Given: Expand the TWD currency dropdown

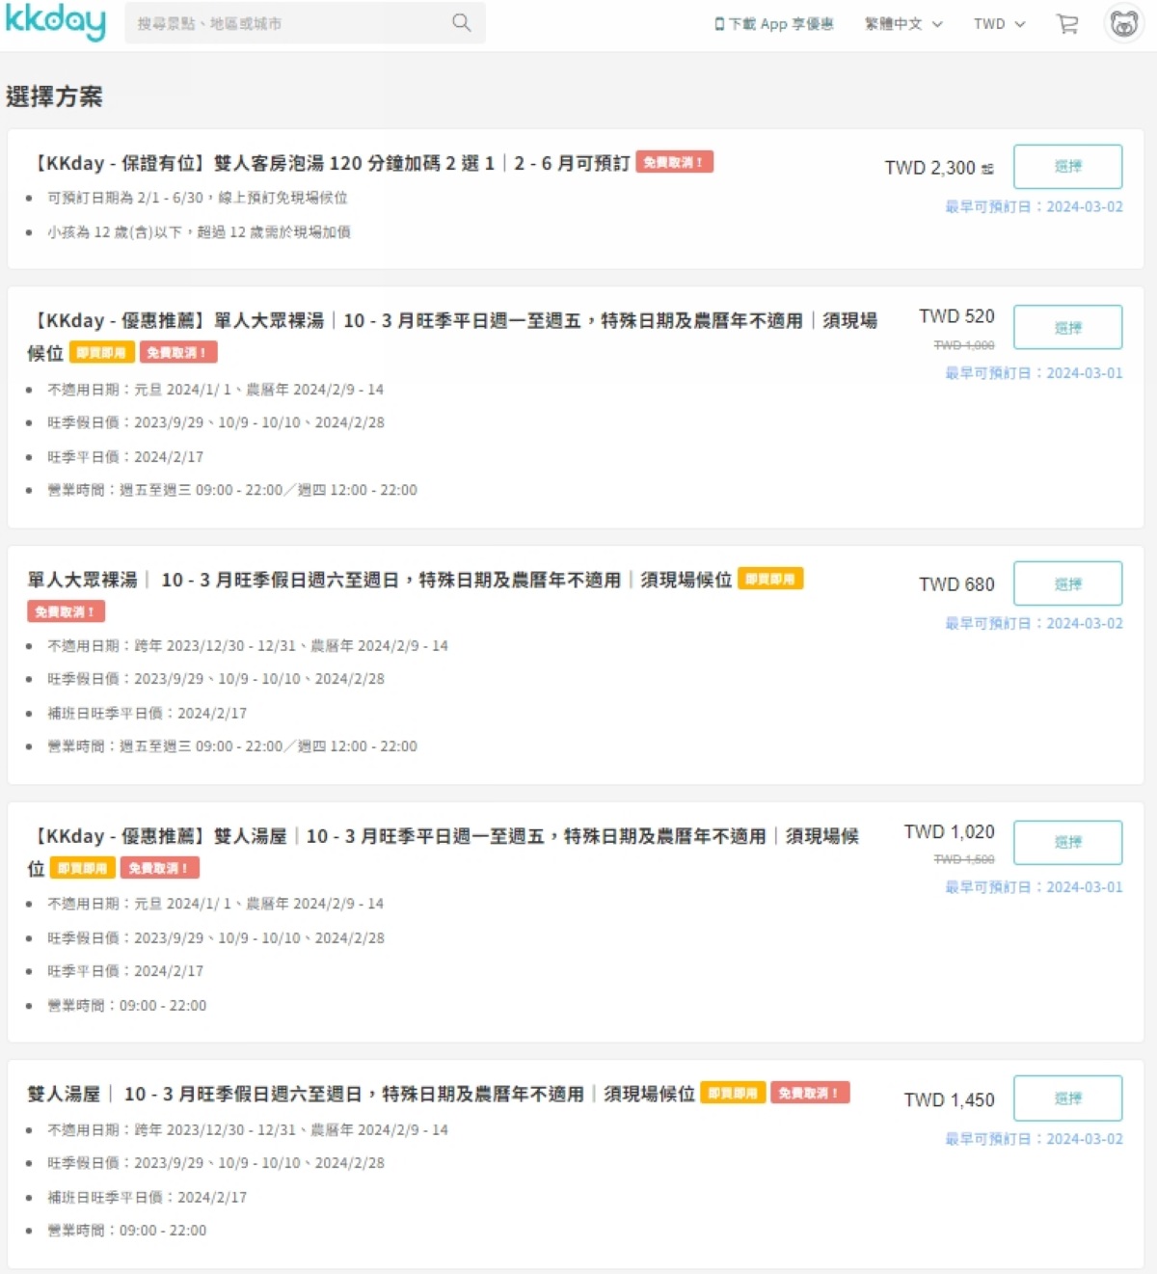Looking at the screenshot, I should [1000, 24].
